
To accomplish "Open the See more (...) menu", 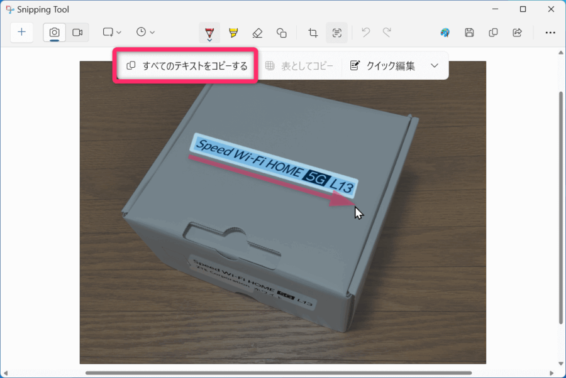I will click(x=550, y=32).
